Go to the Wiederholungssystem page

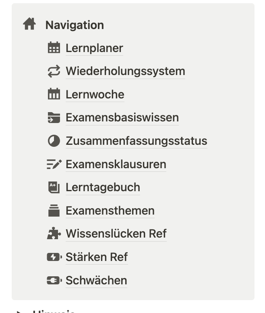coord(125,71)
